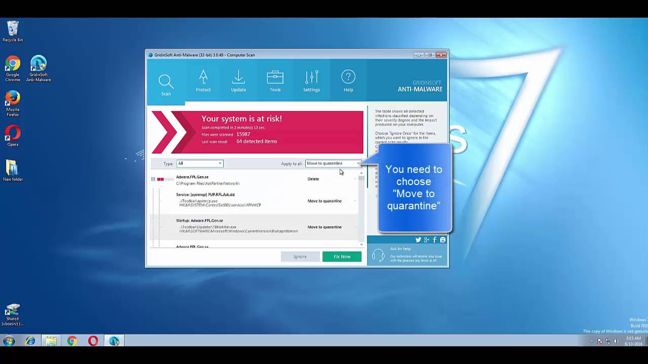Screen dimensions: 648x364
Task: Open the Apply to all dropdown
Action: click(334, 163)
